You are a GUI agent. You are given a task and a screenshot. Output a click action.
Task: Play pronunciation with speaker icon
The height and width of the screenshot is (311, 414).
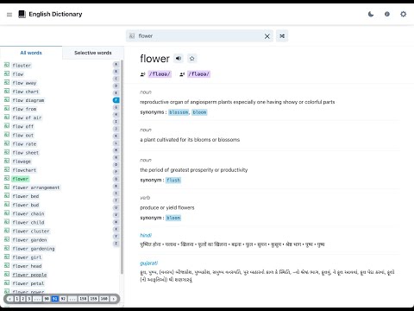[x=179, y=59]
